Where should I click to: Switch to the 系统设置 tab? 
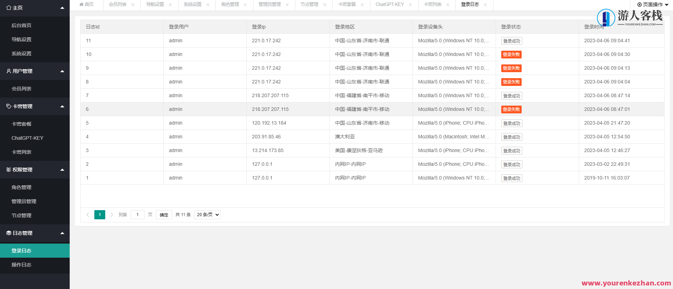tap(193, 5)
